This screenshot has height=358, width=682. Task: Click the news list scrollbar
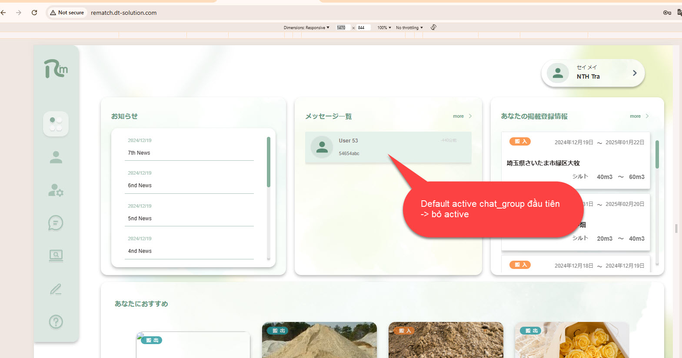coord(269,162)
